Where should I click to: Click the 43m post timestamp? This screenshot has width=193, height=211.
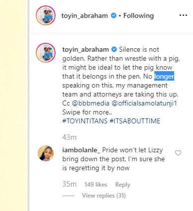click(69, 137)
